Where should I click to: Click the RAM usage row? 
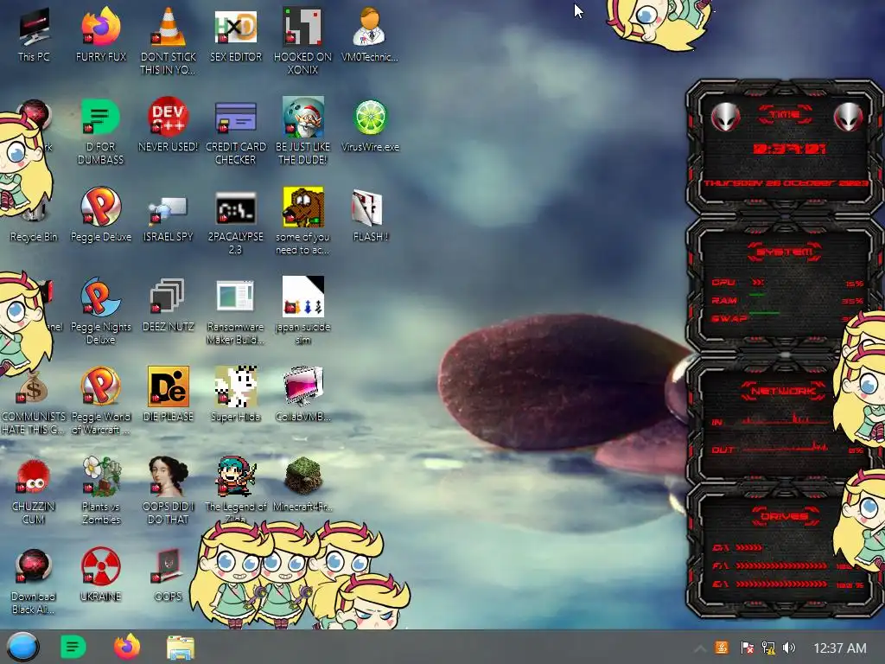[787, 300]
